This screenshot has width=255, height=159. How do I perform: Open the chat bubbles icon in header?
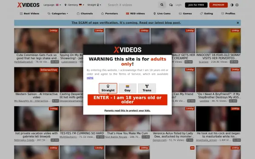171,5
